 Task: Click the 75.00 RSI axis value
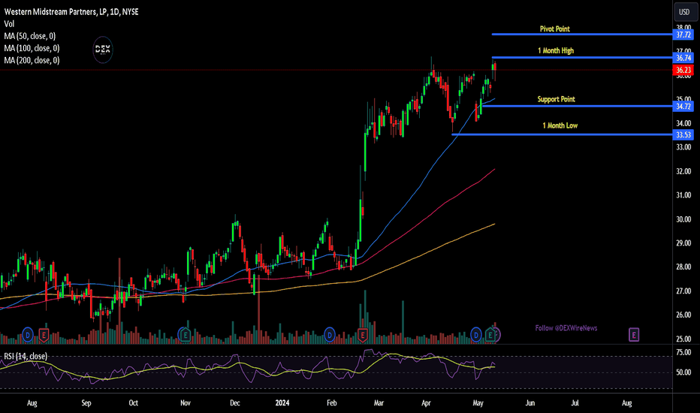(683, 352)
